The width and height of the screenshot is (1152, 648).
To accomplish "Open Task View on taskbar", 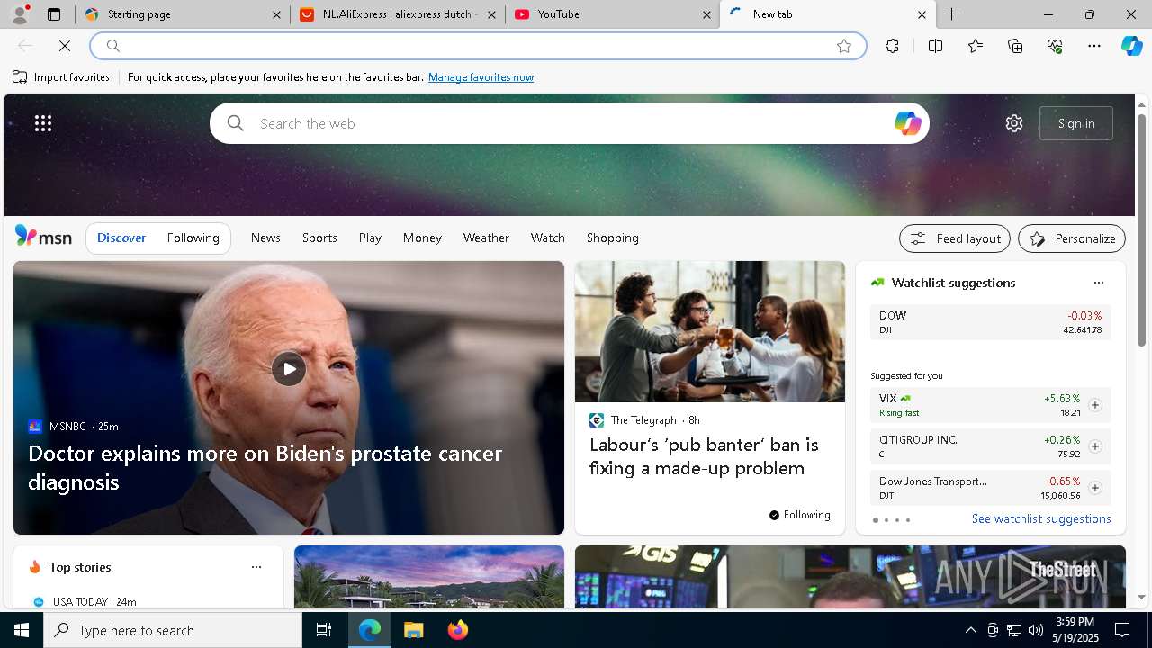I will tap(324, 630).
